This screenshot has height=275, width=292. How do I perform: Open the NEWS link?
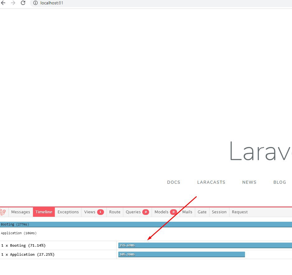[249, 182]
